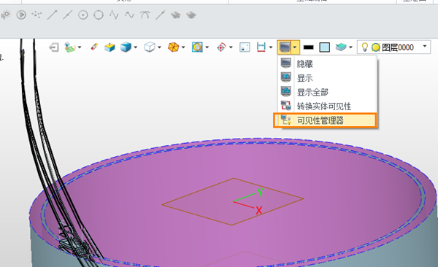Click the wireframe cube display icon
This screenshot has width=438, height=267.
(150, 47)
